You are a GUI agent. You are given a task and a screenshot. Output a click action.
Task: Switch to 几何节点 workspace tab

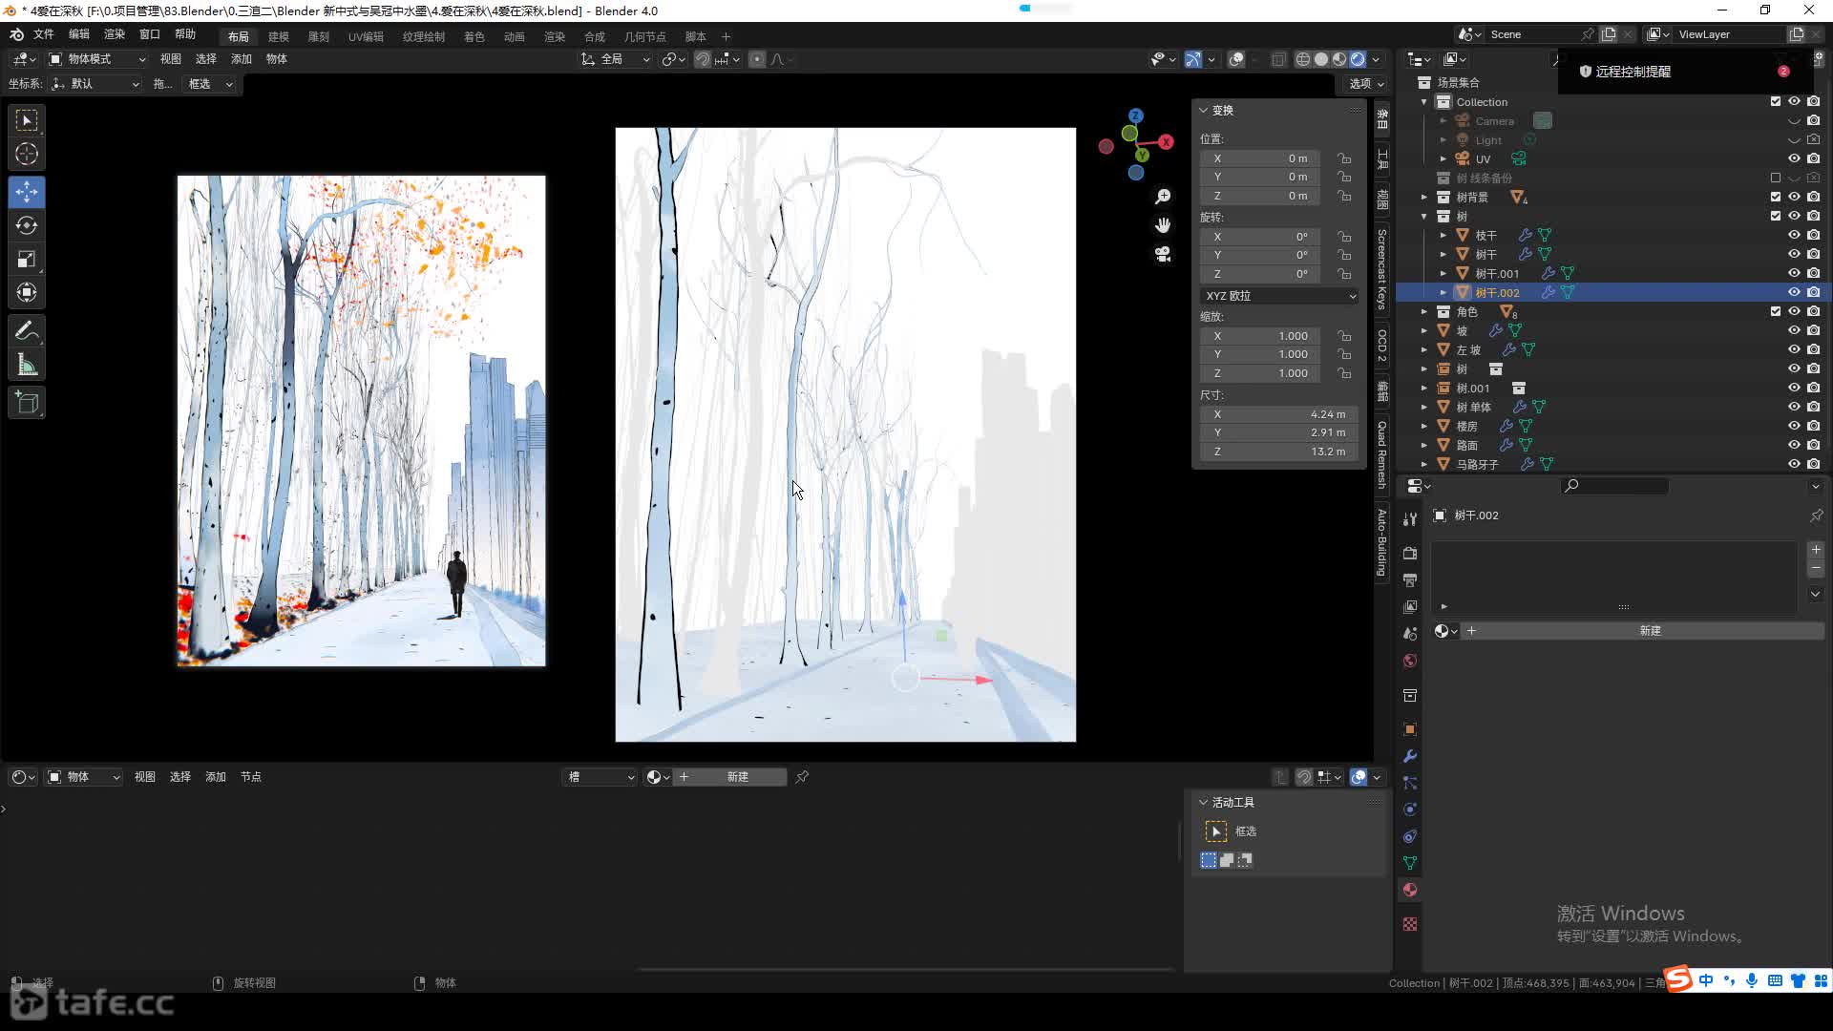[x=645, y=36]
